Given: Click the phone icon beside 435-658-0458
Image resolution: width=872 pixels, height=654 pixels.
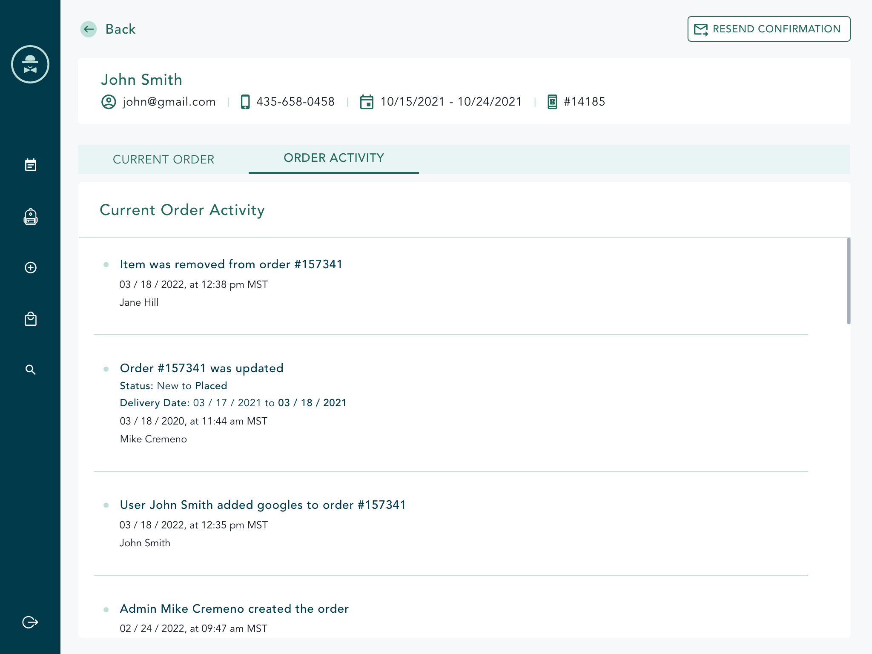Looking at the screenshot, I should coord(245,102).
